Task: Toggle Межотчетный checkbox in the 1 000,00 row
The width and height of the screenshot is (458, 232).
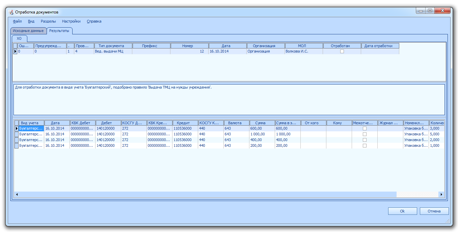Action: [x=365, y=134]
